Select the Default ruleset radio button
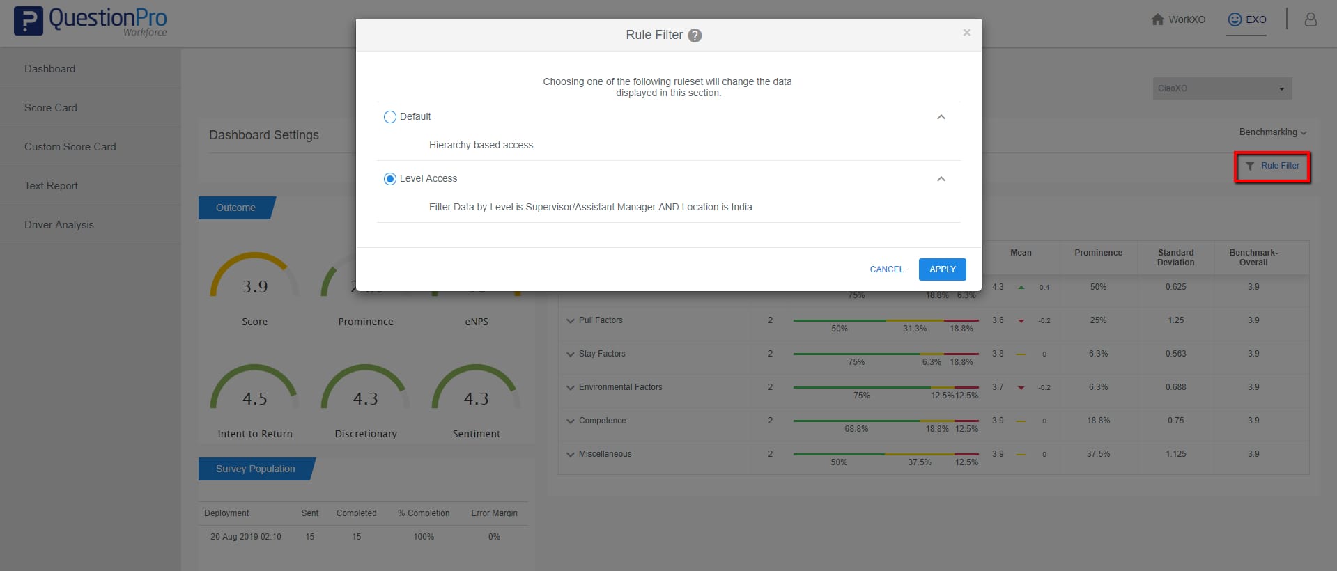The image size is (1337, 571). (390, 117)
